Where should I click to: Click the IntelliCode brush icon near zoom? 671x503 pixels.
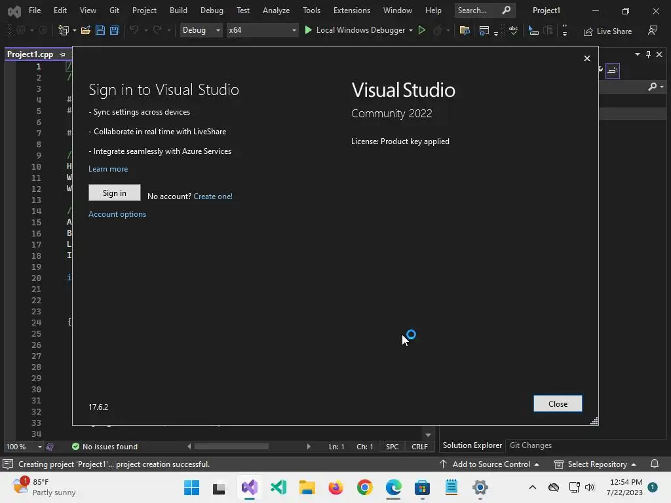click(x=50, y=447)
